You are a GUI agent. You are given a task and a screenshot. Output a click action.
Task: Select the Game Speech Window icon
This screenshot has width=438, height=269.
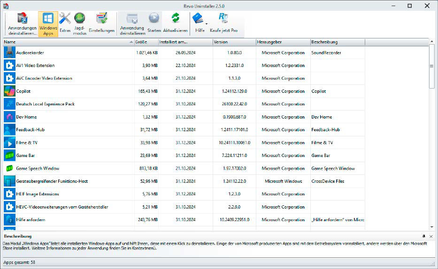[9, 168]
